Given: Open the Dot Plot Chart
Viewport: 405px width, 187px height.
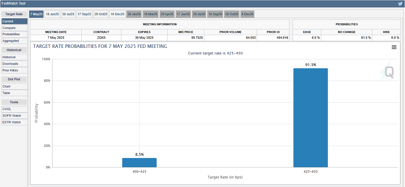Looking at the screenshot, I should coord(7,86).
